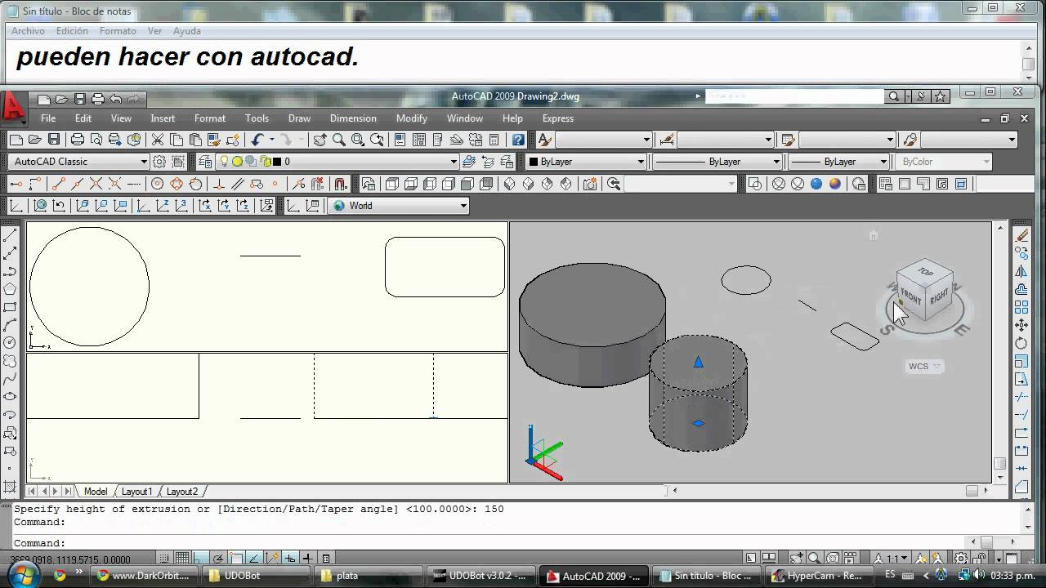
Task: Open the Express menu
Action: point(558,118)
